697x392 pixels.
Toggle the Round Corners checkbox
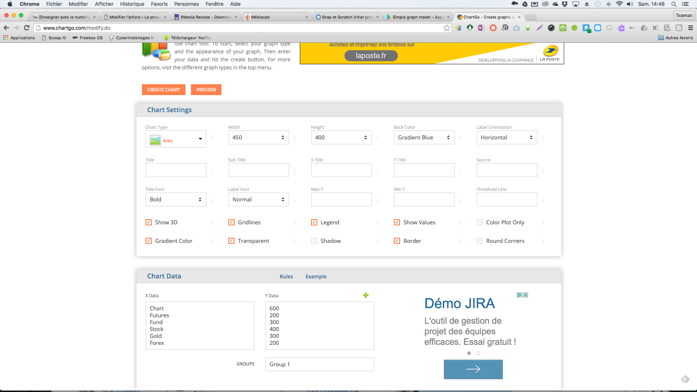(x=480, y=241)
